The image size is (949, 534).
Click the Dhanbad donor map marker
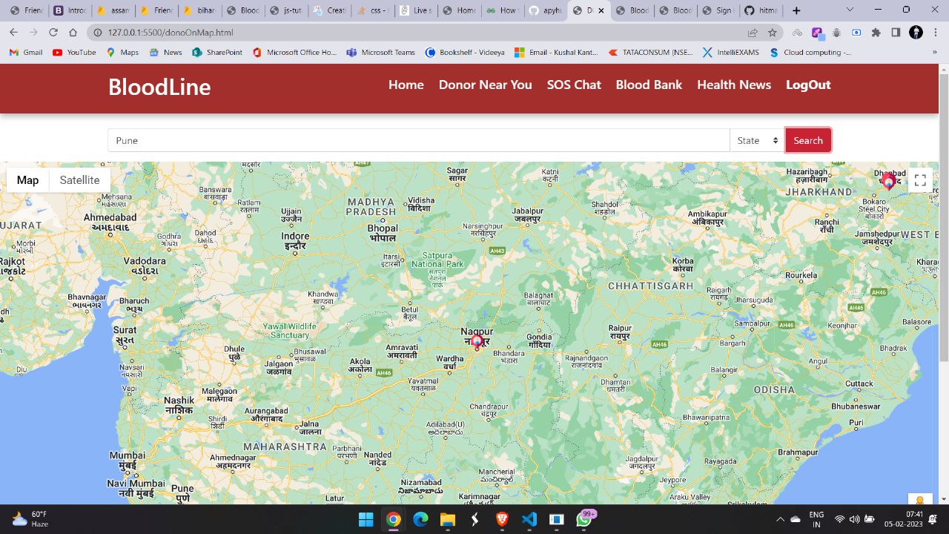point(888,181)
